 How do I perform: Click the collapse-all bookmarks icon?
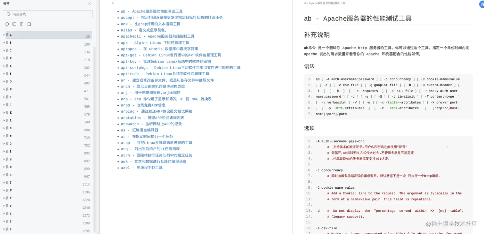(14, 24)
